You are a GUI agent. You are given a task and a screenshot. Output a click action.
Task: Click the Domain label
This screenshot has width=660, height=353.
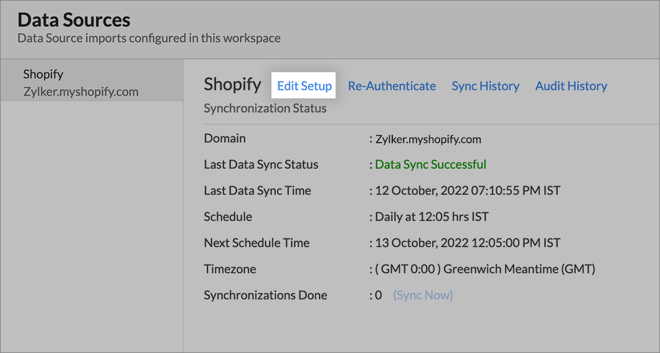click(225, 138)
